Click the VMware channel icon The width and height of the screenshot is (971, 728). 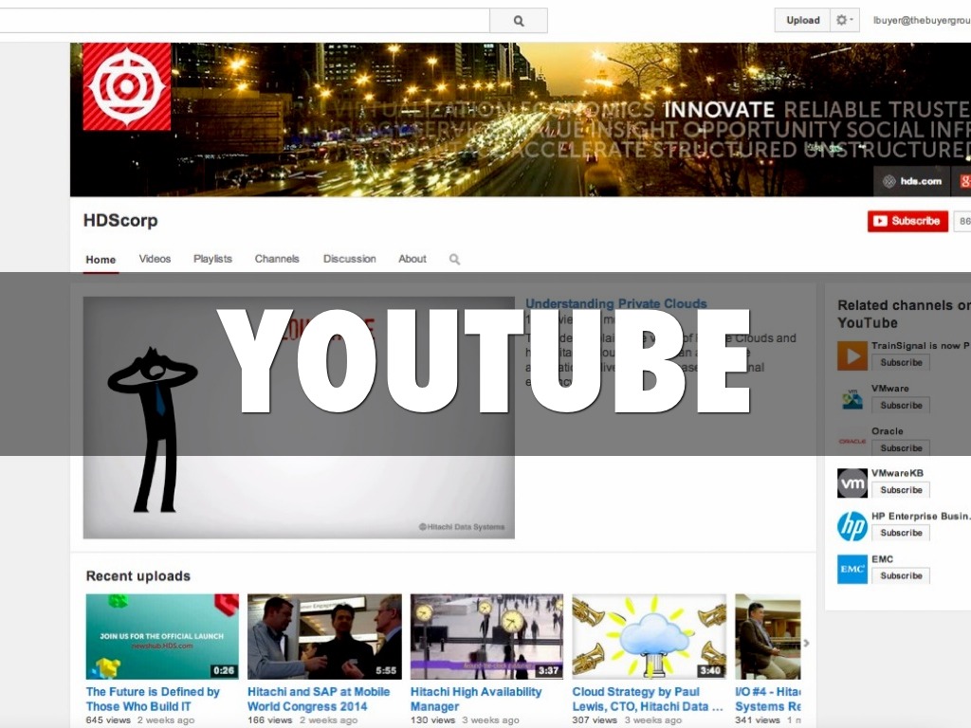tap(852, 398)
